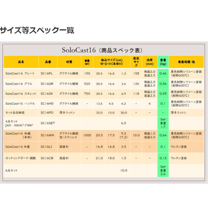Select the JAN code 4562417 576067 text

pyautogui.click(x=19, y=125)
